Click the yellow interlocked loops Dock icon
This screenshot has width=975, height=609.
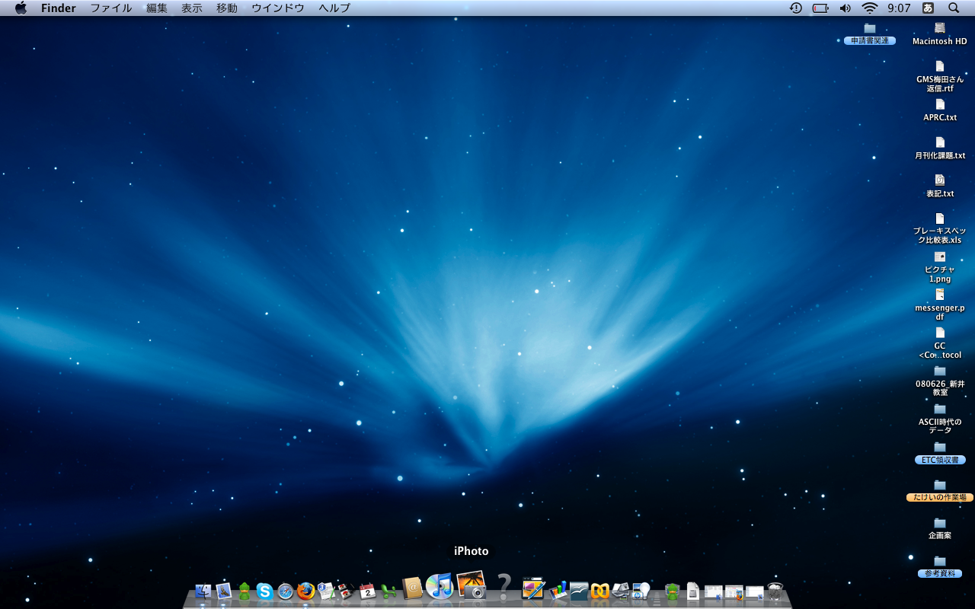pyautogui.click(x=600, y=591)
